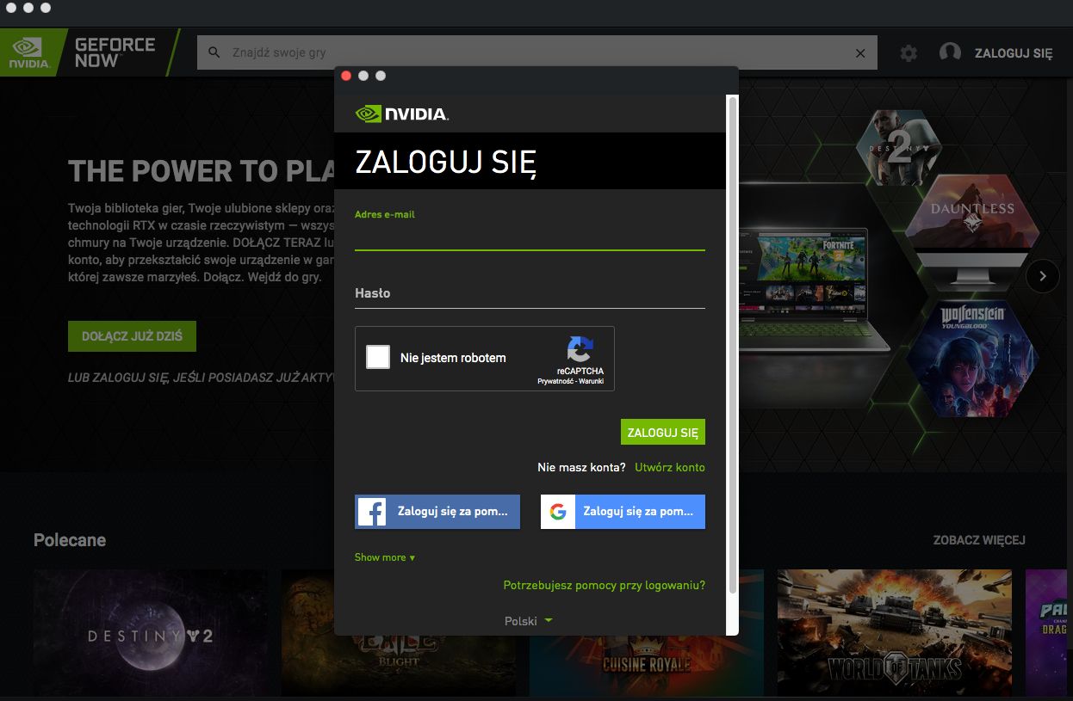This screenshot has width=1073, height=701.
Task: Submit with green ZALOGUJ SIĘ button
Action: tap(663, 433)
